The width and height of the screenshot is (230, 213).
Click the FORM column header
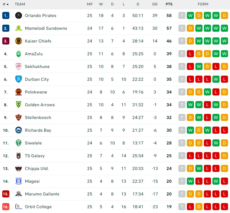click(203, 4)
